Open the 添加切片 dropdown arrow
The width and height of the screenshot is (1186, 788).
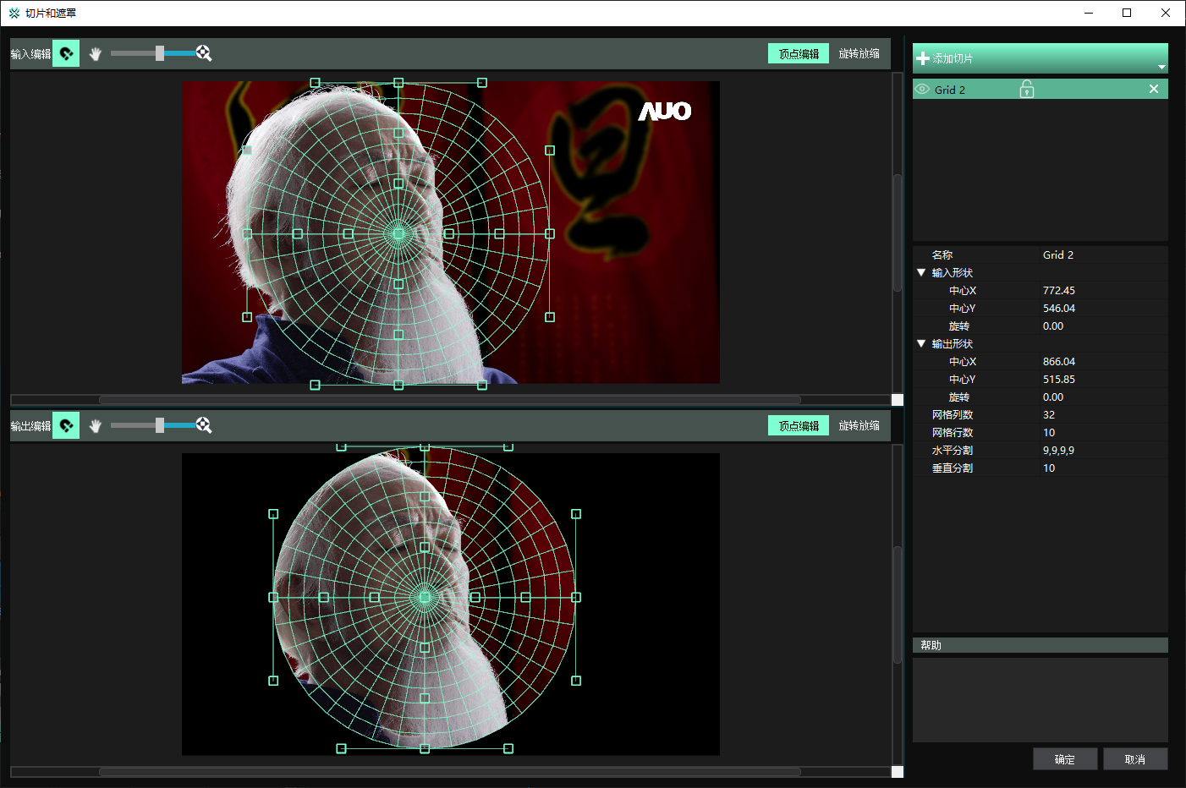click(x=1161, y=67)
